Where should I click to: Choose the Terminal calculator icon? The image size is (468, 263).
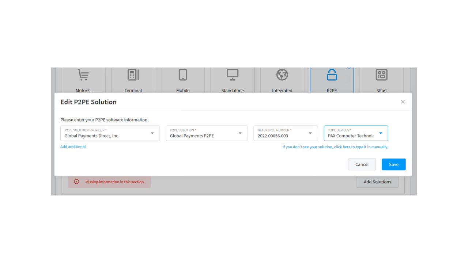coord(133,75)
